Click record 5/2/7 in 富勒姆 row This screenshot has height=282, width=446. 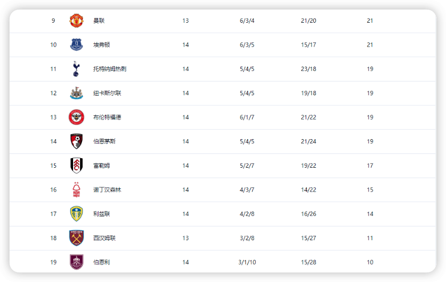pos(247,165)
